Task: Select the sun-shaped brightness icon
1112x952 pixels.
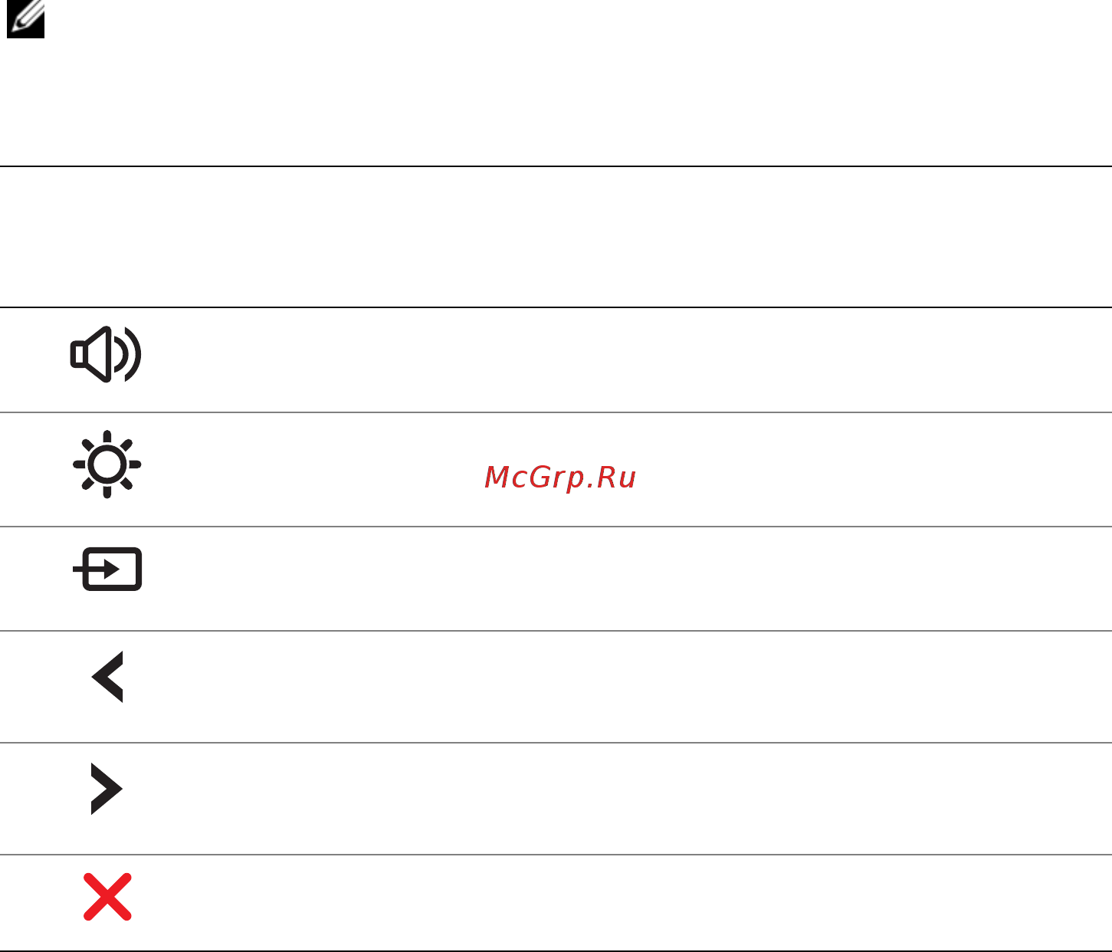Action: [107, 465]
